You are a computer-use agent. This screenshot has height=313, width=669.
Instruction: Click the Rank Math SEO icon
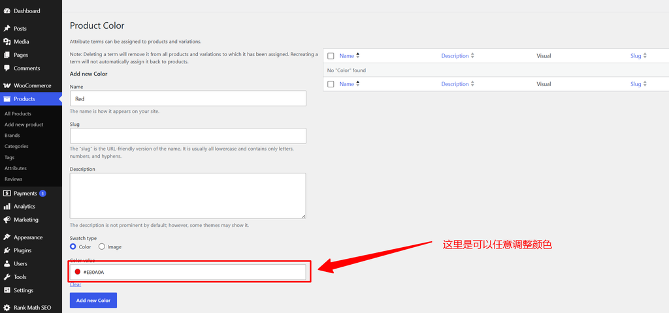pos(7,308)
